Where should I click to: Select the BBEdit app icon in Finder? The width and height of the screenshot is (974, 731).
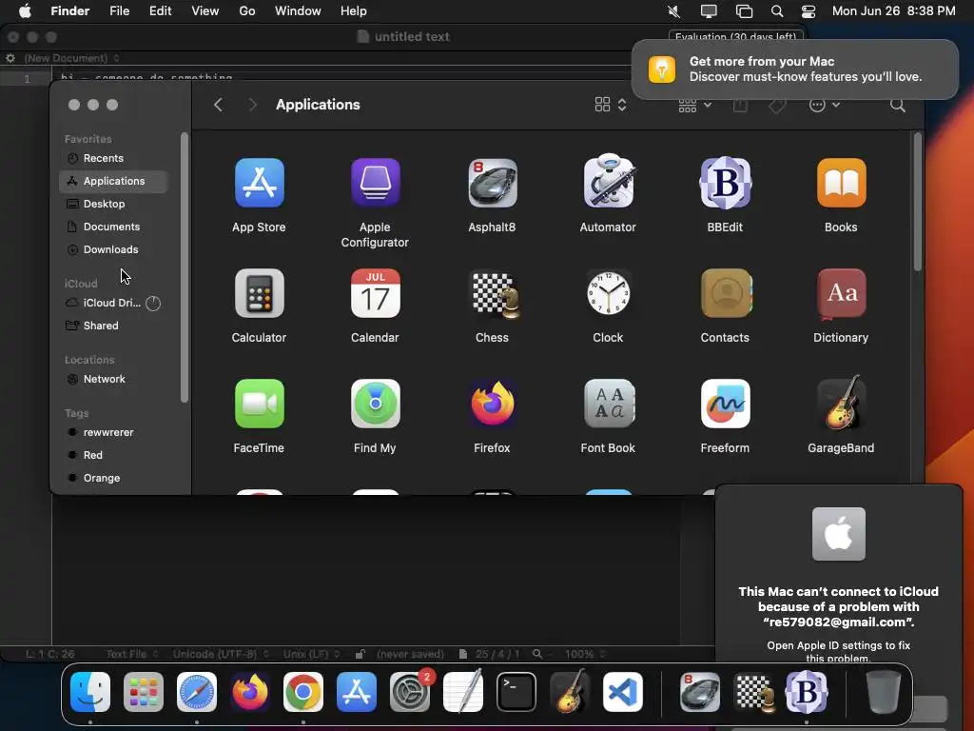pyautogui.click(x=725, y=183)
